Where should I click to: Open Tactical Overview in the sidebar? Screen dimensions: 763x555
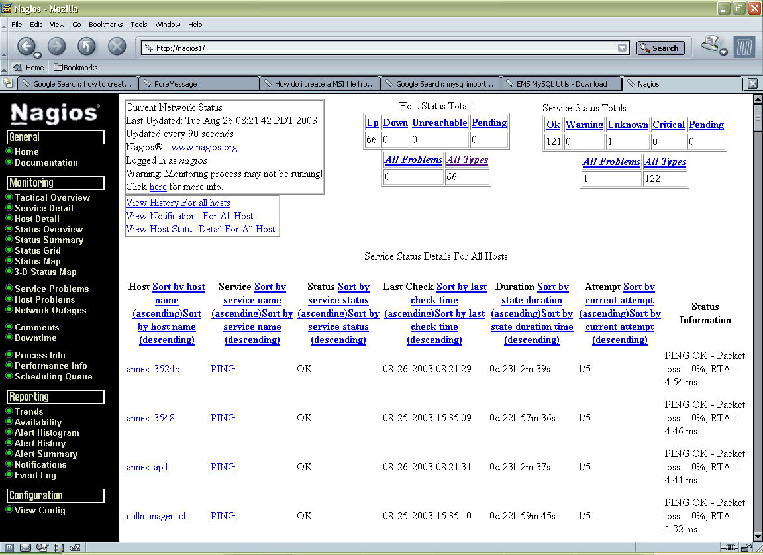coord(52,197)
